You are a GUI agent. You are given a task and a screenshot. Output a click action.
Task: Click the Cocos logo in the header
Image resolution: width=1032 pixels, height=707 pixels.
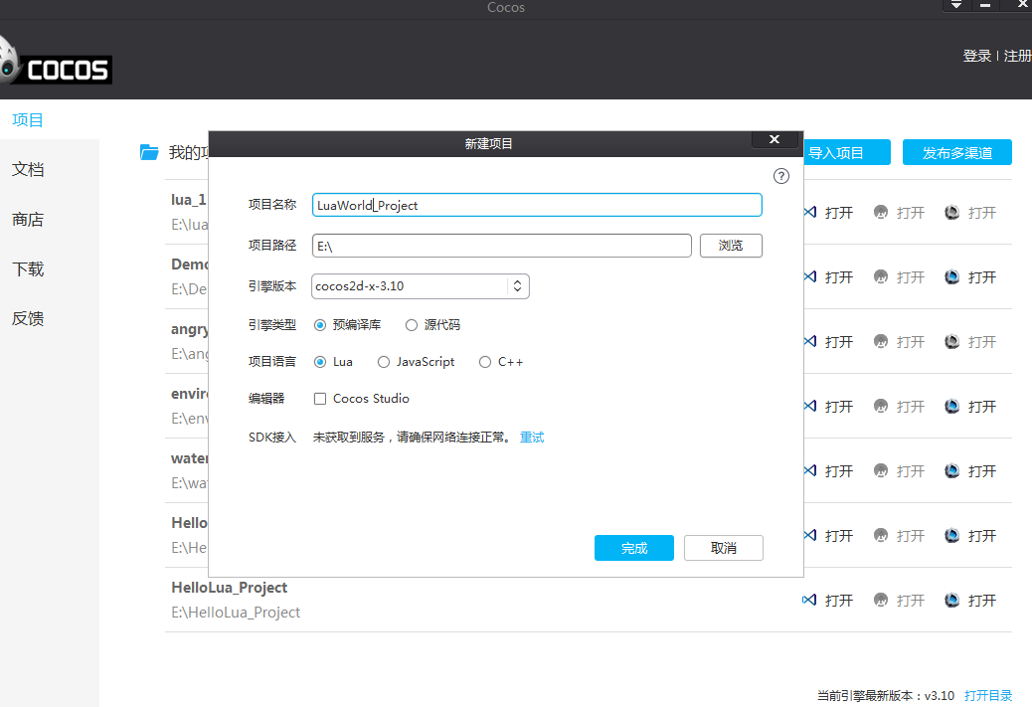coord(56,62)
